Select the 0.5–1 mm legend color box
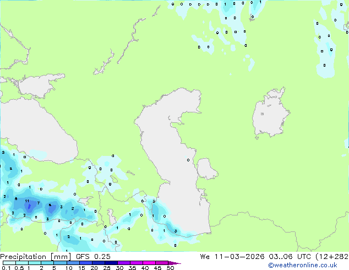Image resolution: width=349 pixels, height=270 pixels. [22, 263]
